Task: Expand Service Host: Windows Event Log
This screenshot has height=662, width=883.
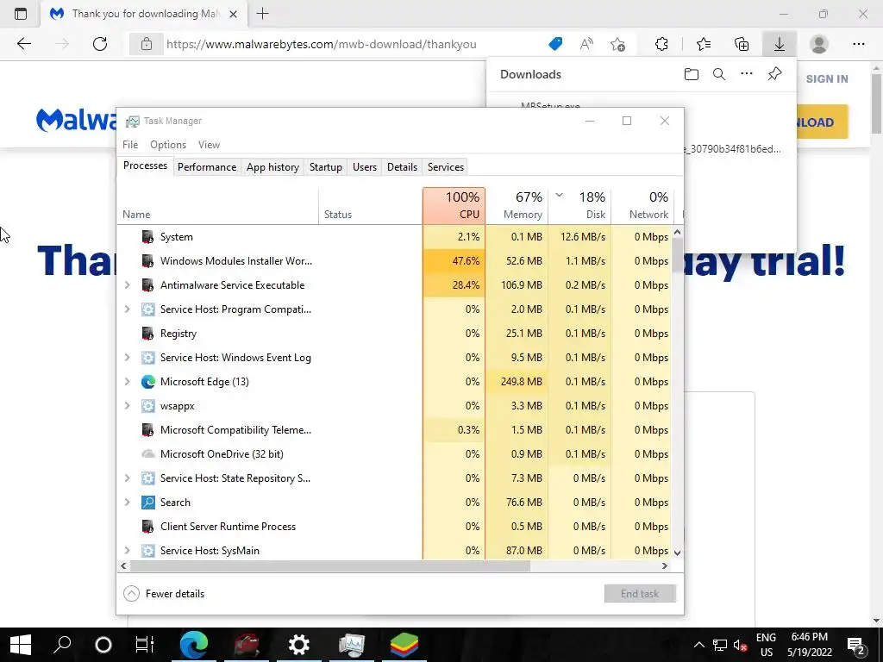Action: (128, 358)
